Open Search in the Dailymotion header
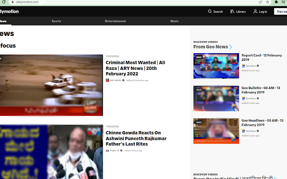 [x=215, y=12]
